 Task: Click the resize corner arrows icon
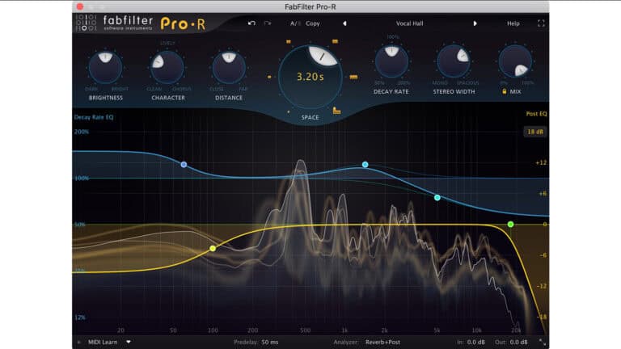point(542,342)
